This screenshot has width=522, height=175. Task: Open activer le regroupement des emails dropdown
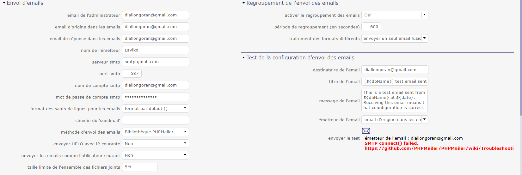424,15
